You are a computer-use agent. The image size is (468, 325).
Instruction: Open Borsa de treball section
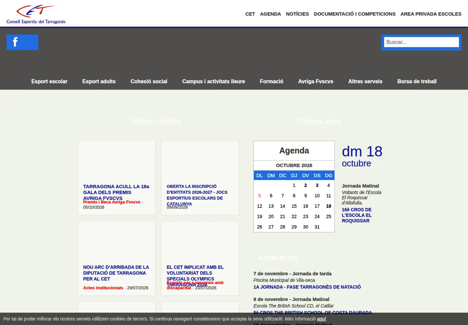coord(417,81)
